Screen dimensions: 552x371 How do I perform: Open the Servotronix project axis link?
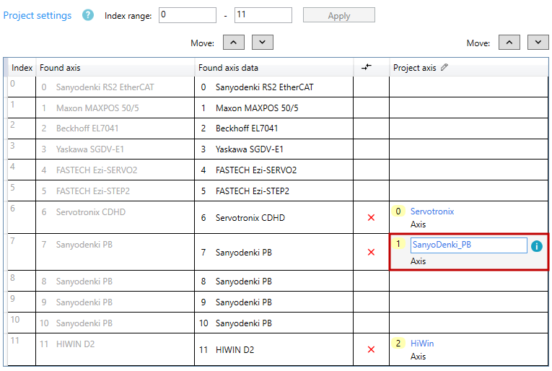[x=432, y=211]
